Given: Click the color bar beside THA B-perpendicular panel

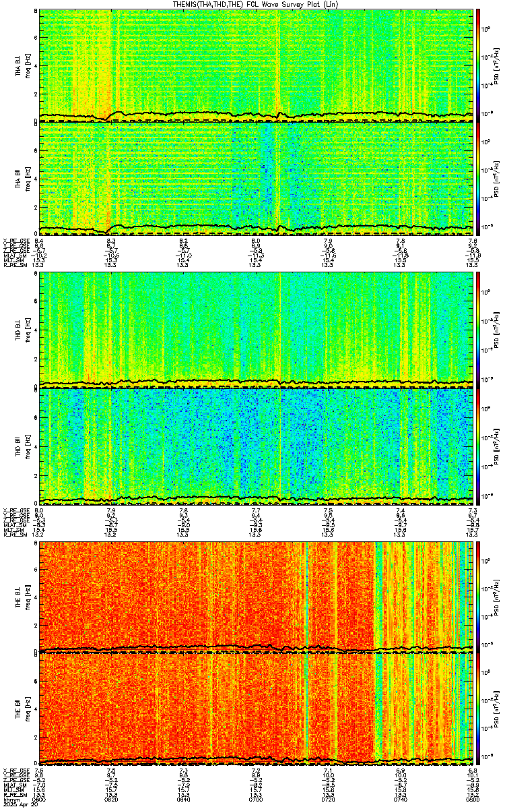Looking at the screenshot, I should [479, 65].
